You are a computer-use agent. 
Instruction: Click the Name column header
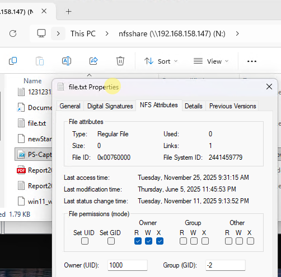[32, 81]
